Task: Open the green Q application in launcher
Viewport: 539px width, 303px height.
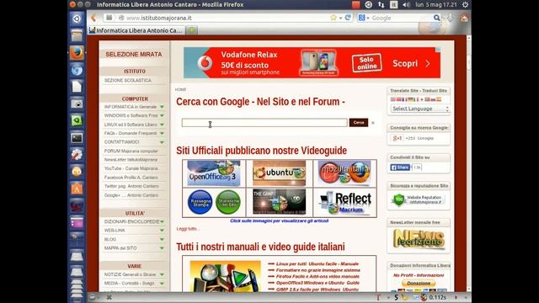Action: [x=77, y=120]
